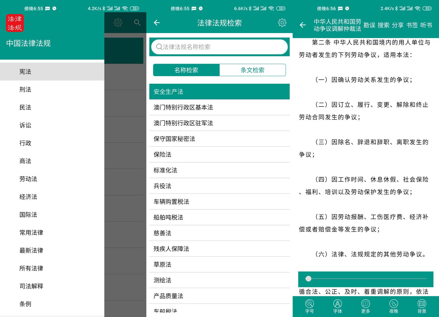The width and height of the screenshot is (439, 317).
Task: Click the 分享 share button
Action: 397,25
